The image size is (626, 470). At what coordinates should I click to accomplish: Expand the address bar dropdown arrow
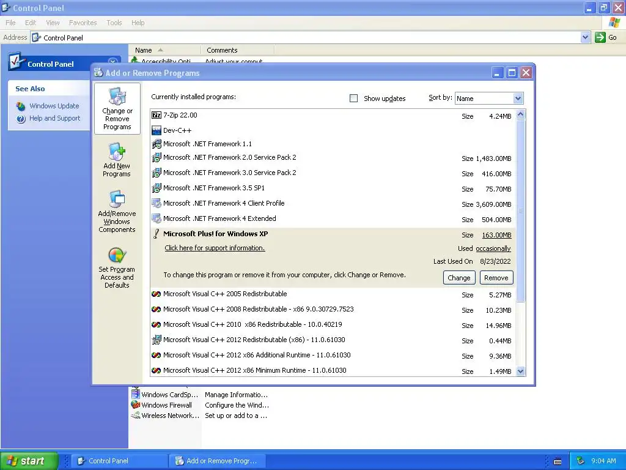click(585, 37)
